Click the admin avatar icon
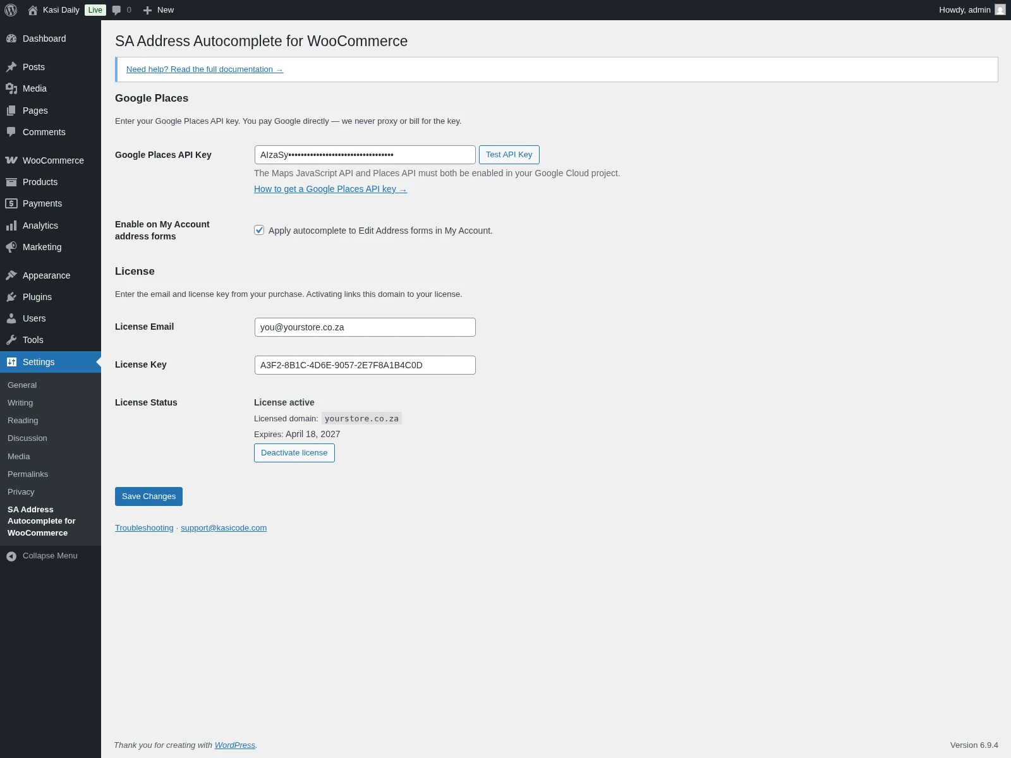The width and height of the screenshot is (1011, 758). (x=1000, y=9)
